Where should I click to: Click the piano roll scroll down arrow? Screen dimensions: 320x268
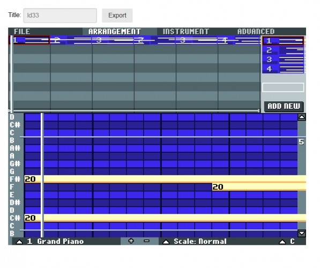pos(302,233)
